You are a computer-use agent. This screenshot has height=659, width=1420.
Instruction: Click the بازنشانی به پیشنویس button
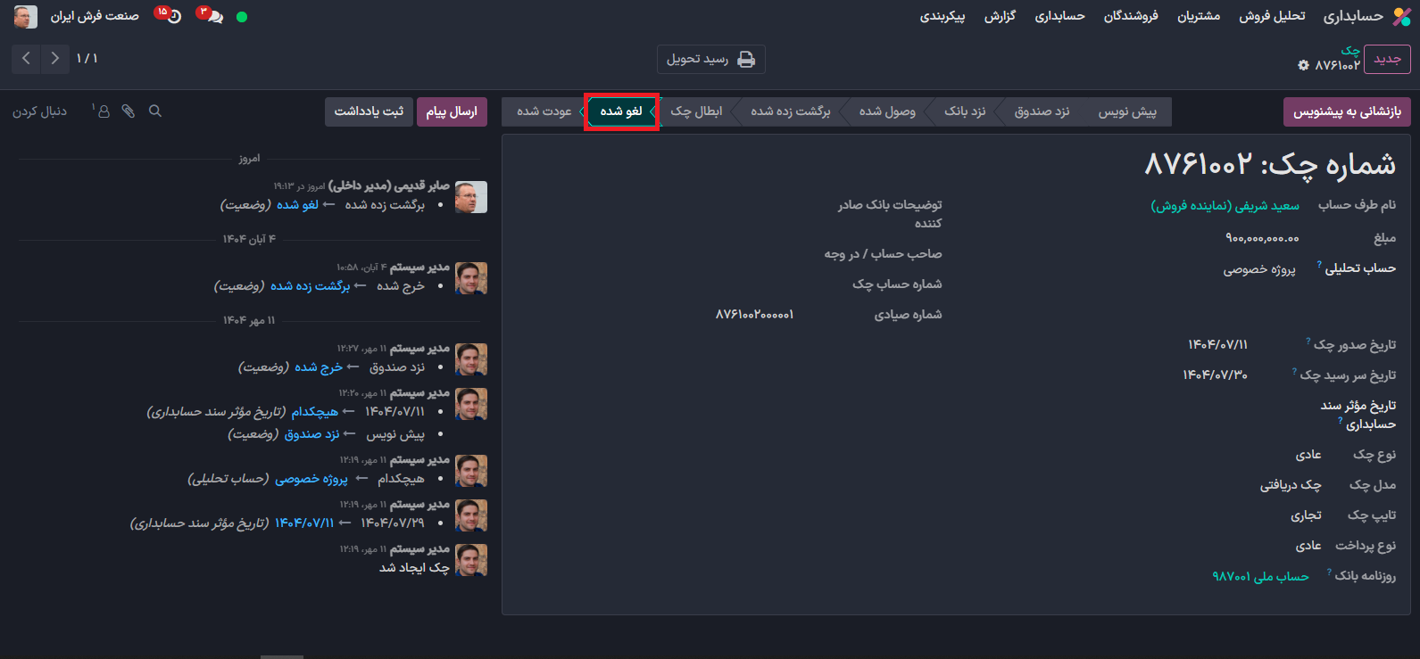1347,111
